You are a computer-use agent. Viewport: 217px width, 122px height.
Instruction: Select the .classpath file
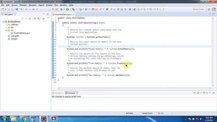coord(15,36)
